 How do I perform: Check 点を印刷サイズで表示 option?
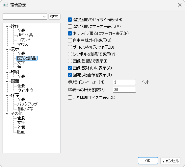(x=70, y=98)
